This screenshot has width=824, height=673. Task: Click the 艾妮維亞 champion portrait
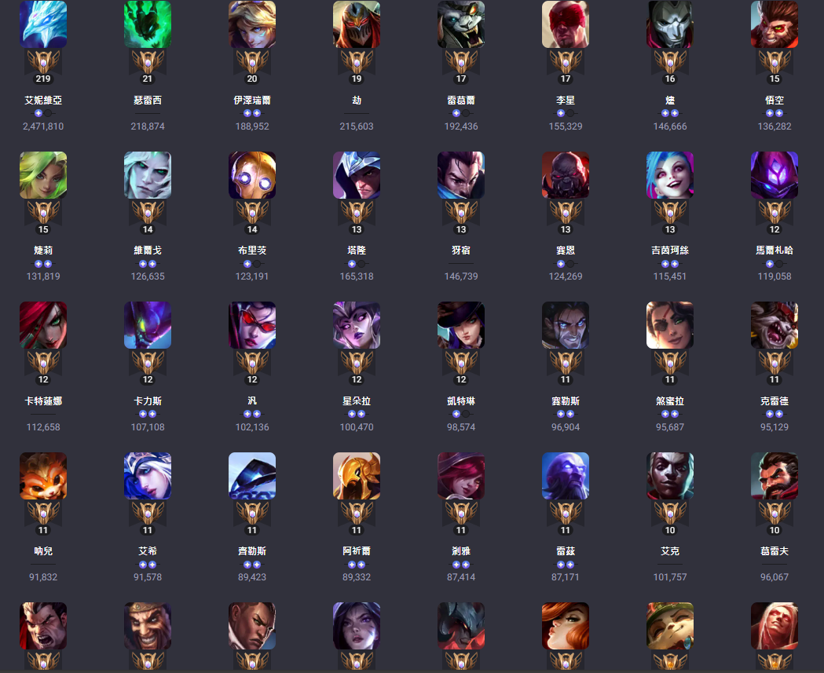43,24
